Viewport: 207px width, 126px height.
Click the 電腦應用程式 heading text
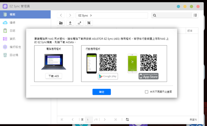tap(53, 49)
